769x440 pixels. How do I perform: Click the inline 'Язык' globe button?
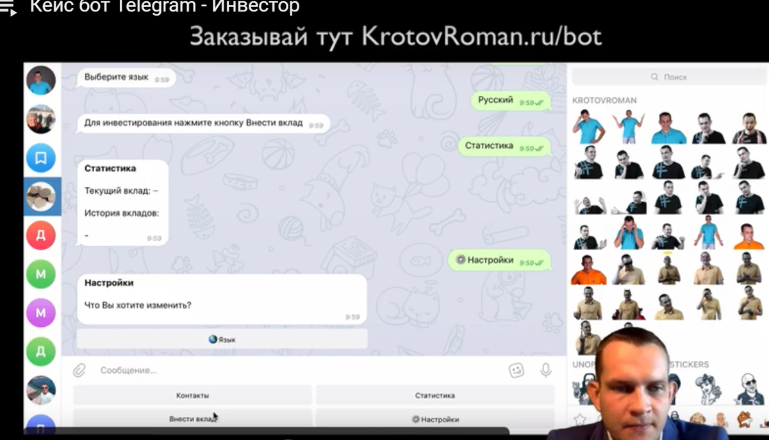222,340
